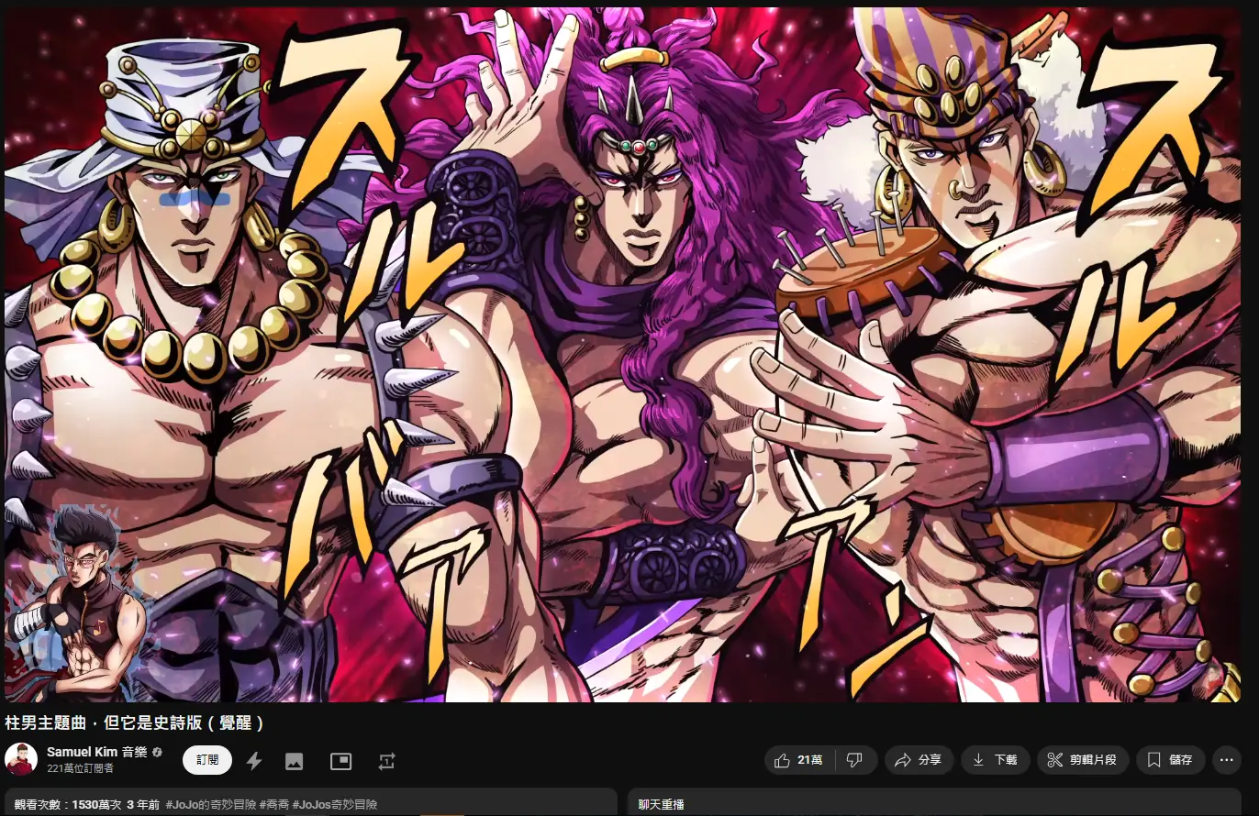This screenshot has width=1259, height=816.
Task: Click the video player artwork
Action: pyautogui.click(x=623, y=353)
